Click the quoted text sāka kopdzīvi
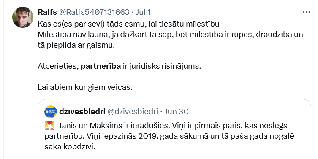 coord(70,147)
